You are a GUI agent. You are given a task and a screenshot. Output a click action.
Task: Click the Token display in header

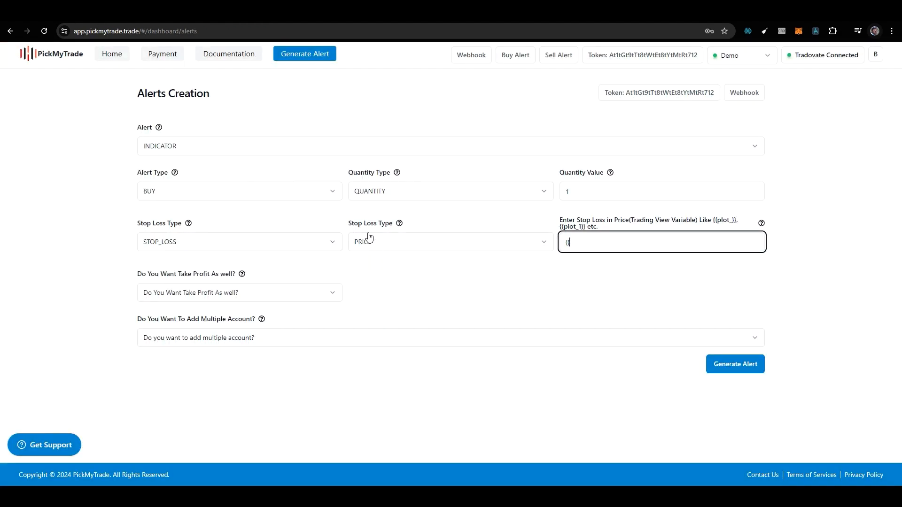(x=642, y=54)
